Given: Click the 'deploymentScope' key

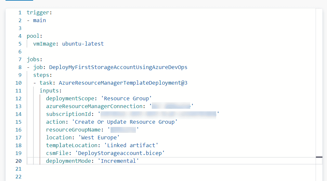Looking at the screenshot, I should [x=70, y=99].
